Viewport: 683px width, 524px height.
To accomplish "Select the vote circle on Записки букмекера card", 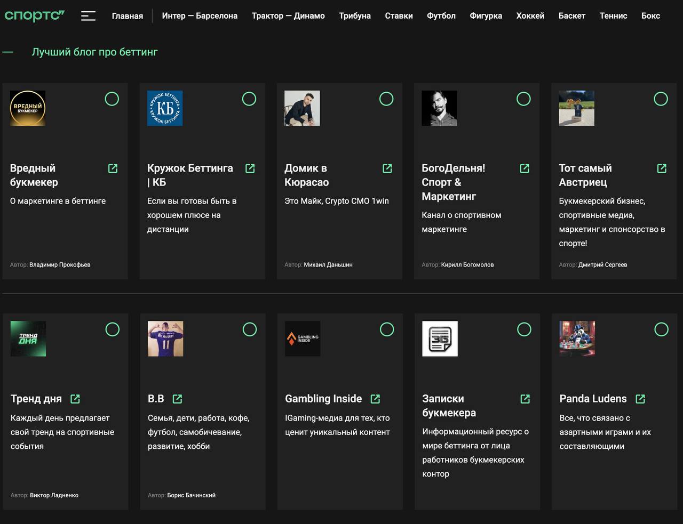I will click(524, 329).
